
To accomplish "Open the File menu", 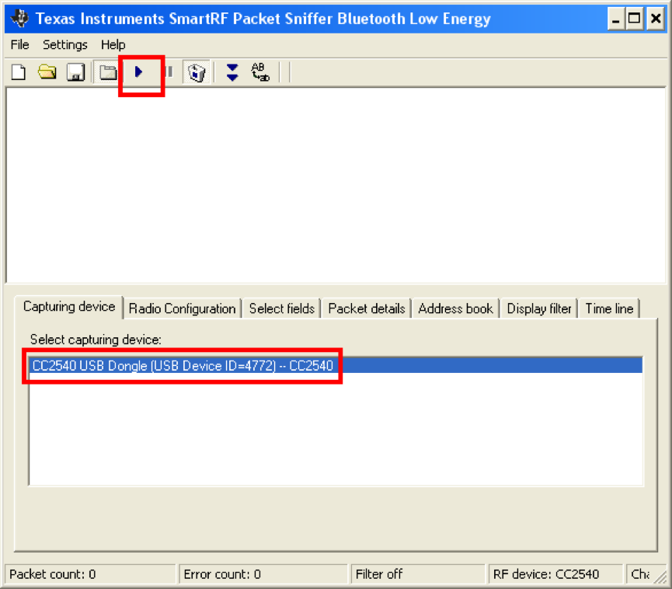I will coord(19,44).
